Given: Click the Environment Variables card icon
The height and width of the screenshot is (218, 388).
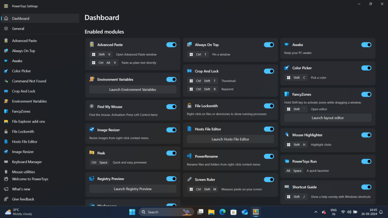Looking at the screenshot, I should click(x=92, y=79).
